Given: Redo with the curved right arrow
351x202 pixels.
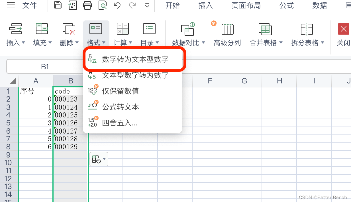Looking at the screenshot, I should [132, 5].
